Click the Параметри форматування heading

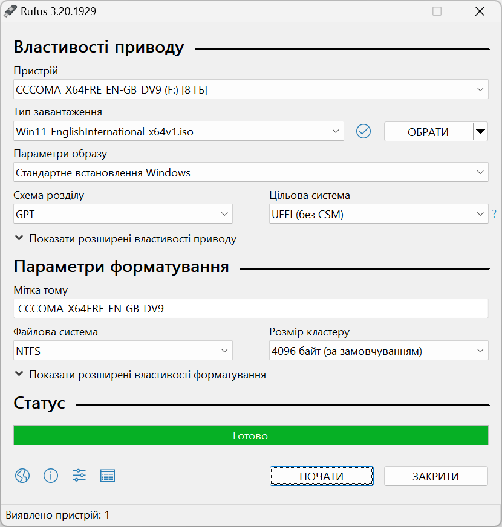[x=122, y=267]
